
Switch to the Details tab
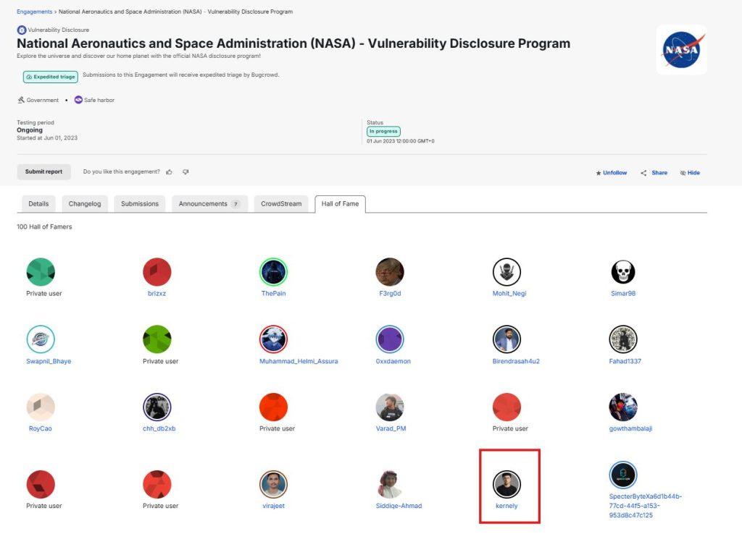tap(38, 203)
